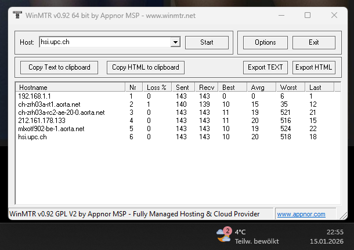354x250 pixels.
Task: Click the window resize grip at bottom corner
Action: [344, 215]
